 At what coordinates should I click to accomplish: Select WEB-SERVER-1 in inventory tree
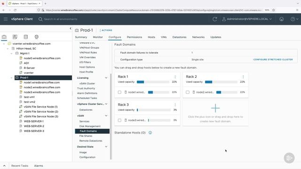point(33,121)
